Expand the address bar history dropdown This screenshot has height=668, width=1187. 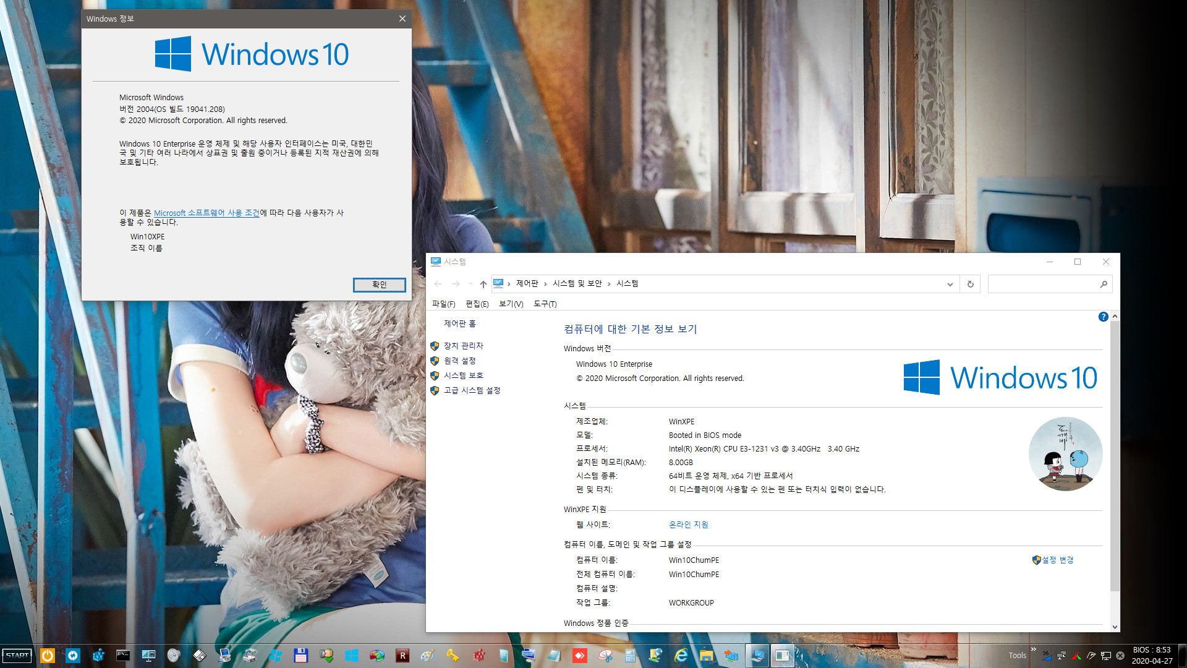click(950, 284)
